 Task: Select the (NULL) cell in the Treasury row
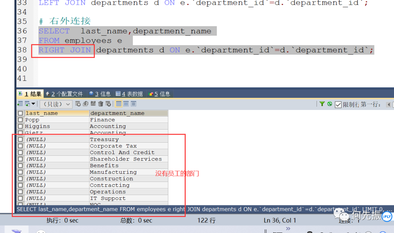click(x=57, y=139)
